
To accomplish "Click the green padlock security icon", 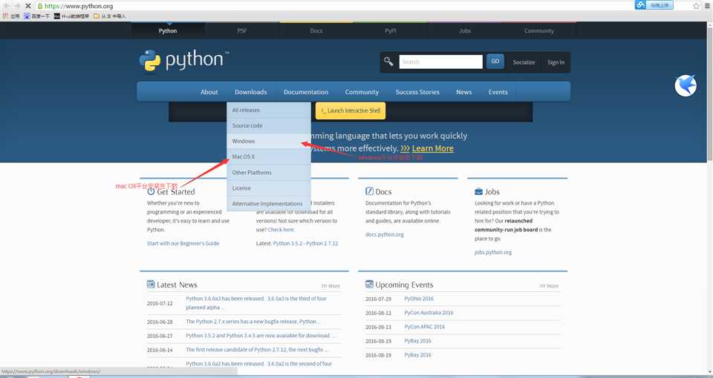I will pyautogui.click(x=40, y=6).
